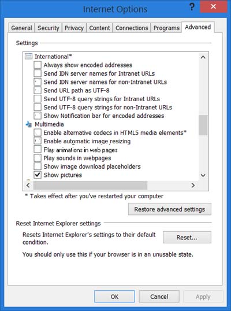Enable Always show encoded addresses
Screen dimensions: 231x311
(38, 65)
